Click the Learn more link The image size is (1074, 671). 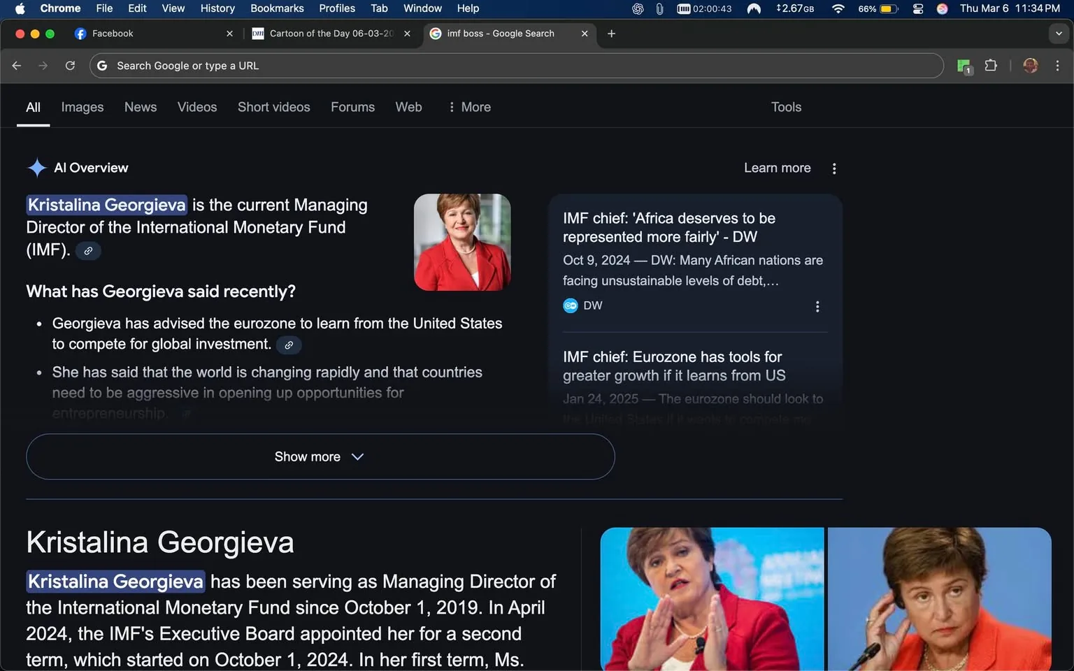tap(777, 168)
